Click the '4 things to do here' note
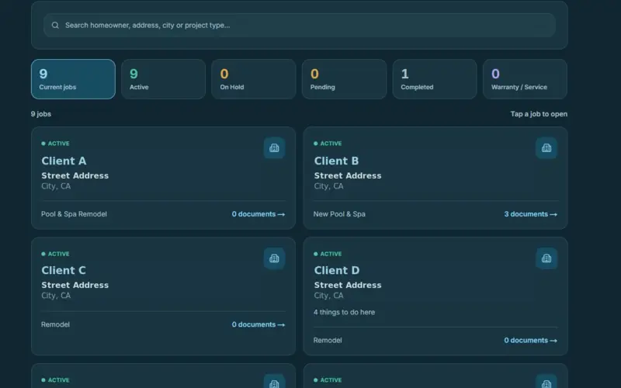Screen dimensions: 621x388 point(344,313)
